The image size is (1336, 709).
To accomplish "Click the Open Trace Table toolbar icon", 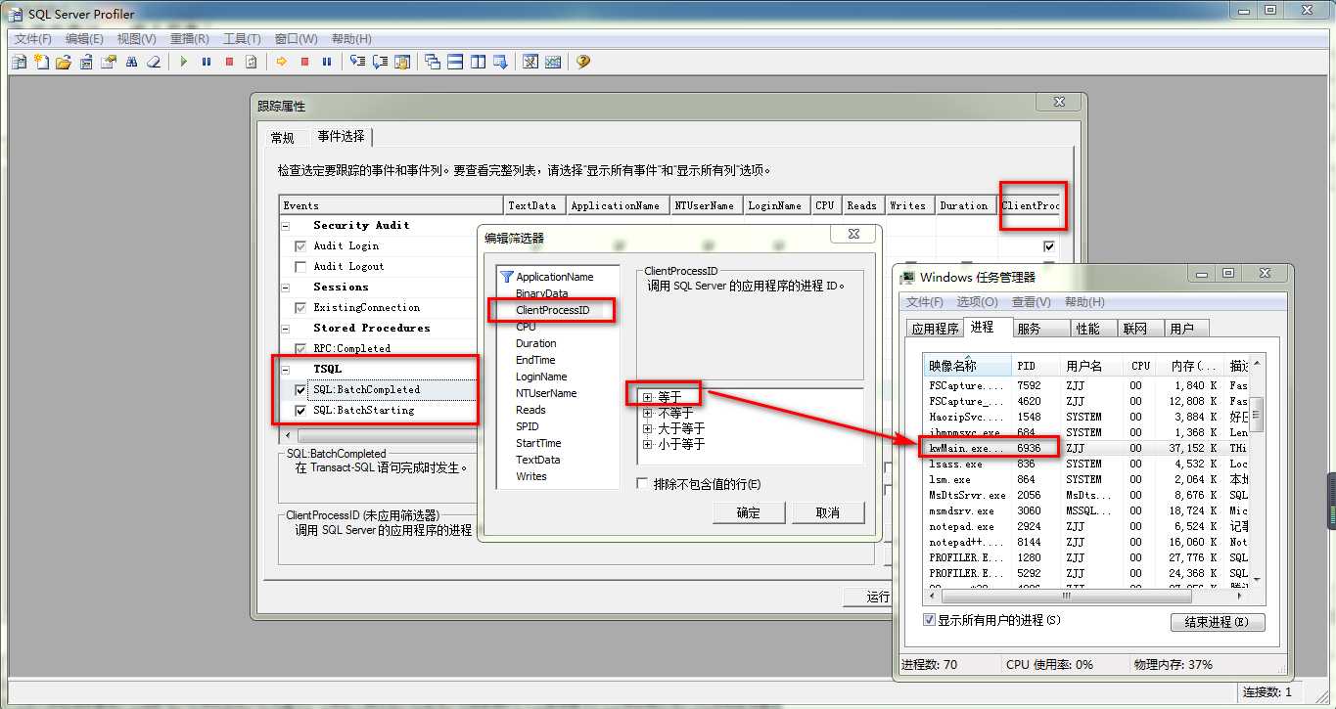I will pyautogui.click(x=86, y=62).
